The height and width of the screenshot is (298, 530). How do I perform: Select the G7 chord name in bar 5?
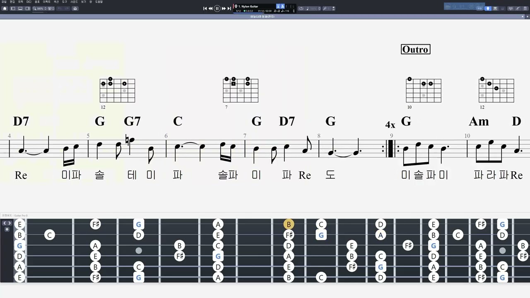pos(132,121)
